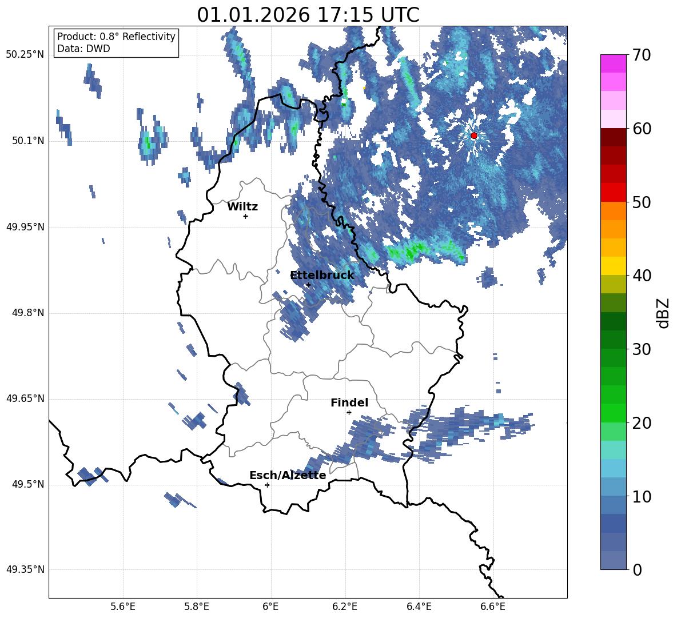Image resolution: width=677 pixels, height=618 pixels.
Task: Click the 60 colorbar tick label
Action: click(642, 129)
